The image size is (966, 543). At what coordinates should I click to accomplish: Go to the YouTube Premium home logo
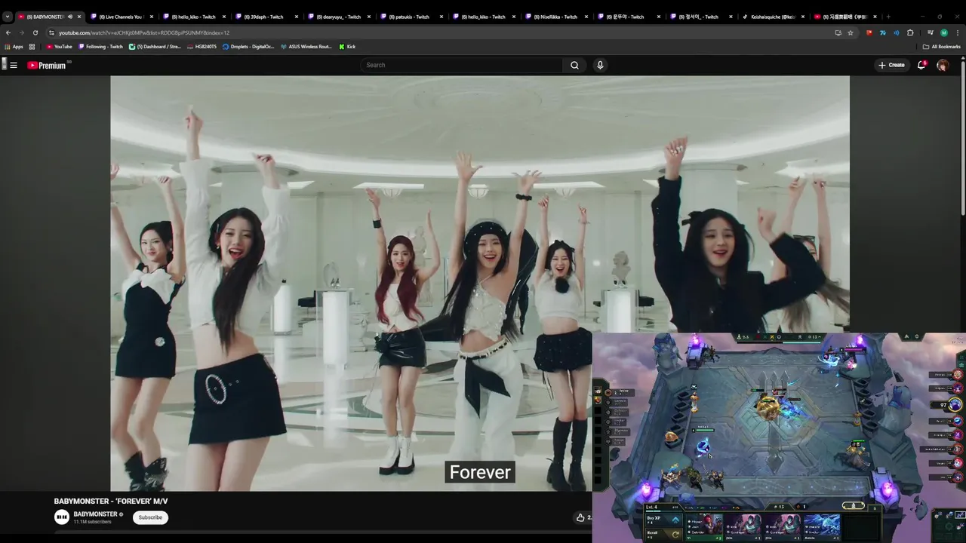[47, 65]
